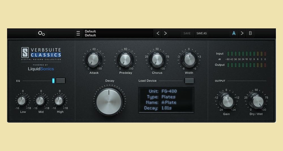Screen dimensions: 283x151
Task: Click the Slate Digital logo
Action: point(25,53)
